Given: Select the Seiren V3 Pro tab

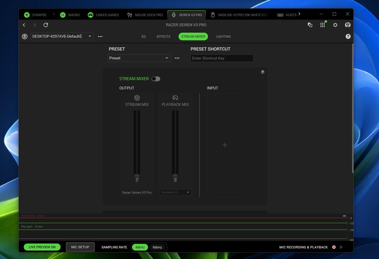Looking at the screenshot, I should pyautogui.click(x=187, y=15).
